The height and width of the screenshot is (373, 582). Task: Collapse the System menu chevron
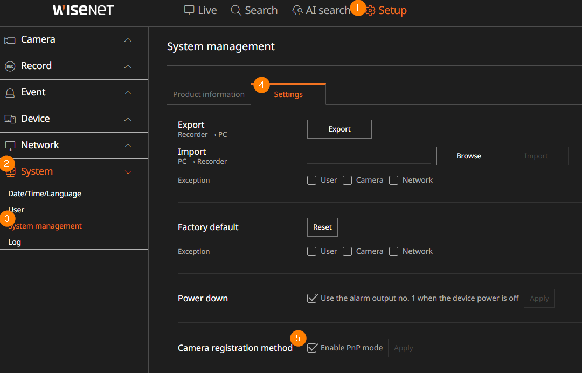click(x=128, y=172)
